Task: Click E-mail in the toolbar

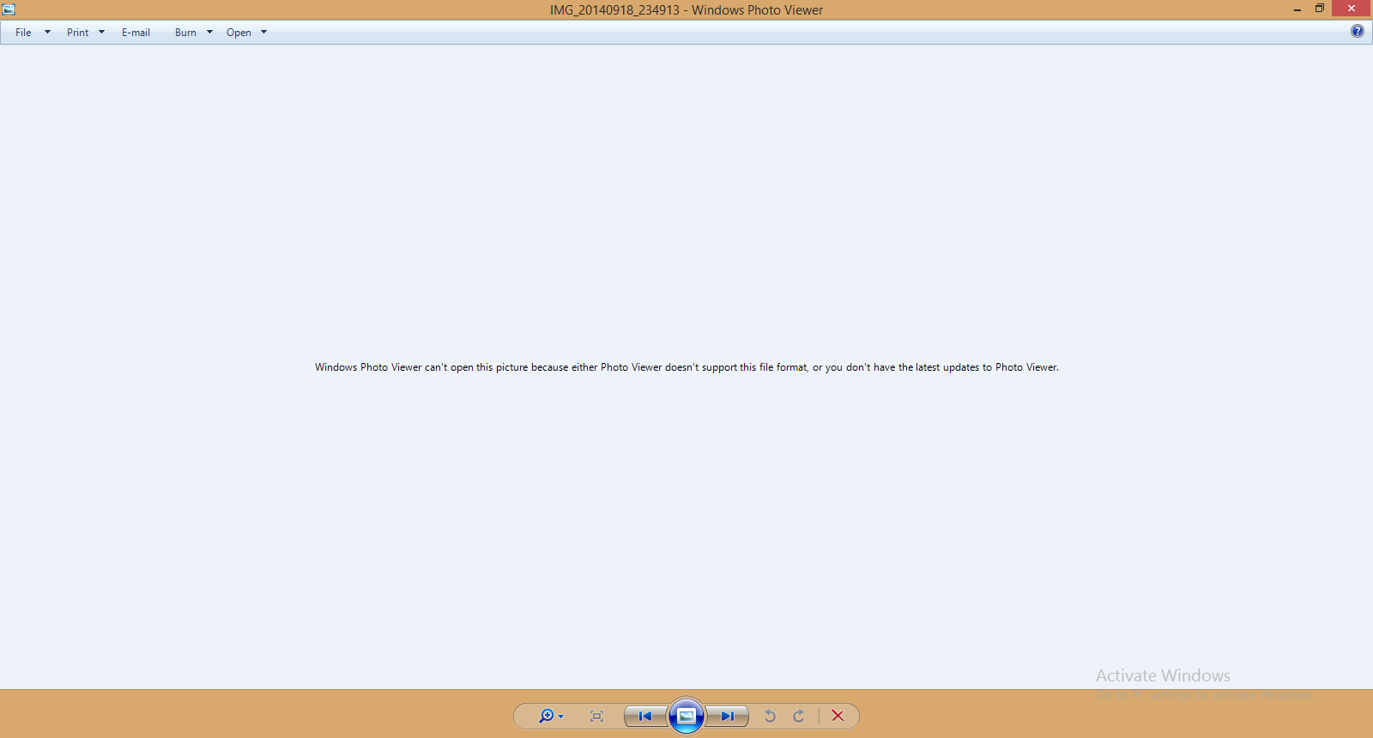Action: [x=136, y=33]
